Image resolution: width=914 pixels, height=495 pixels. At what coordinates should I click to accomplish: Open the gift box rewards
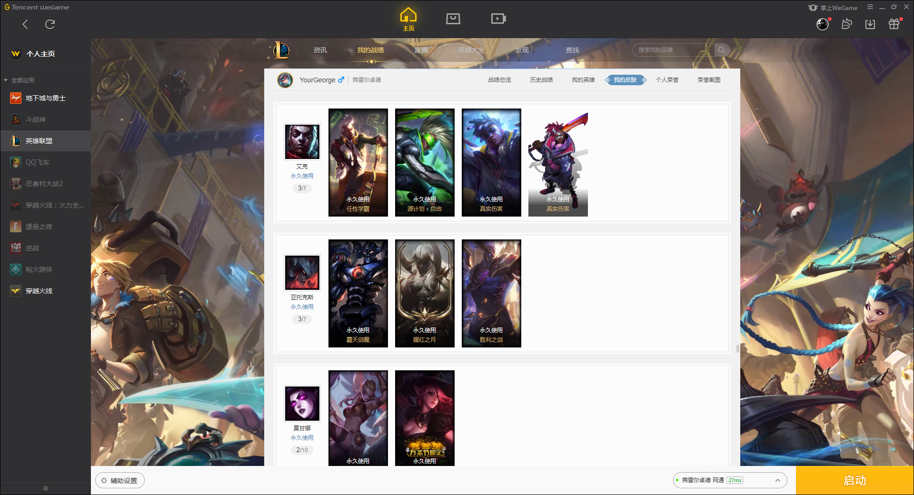pos(894,24)
